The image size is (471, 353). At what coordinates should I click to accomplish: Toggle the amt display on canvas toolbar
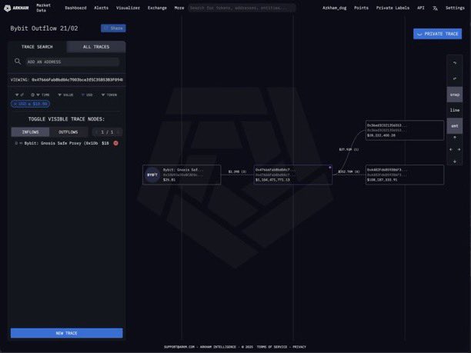454,125
